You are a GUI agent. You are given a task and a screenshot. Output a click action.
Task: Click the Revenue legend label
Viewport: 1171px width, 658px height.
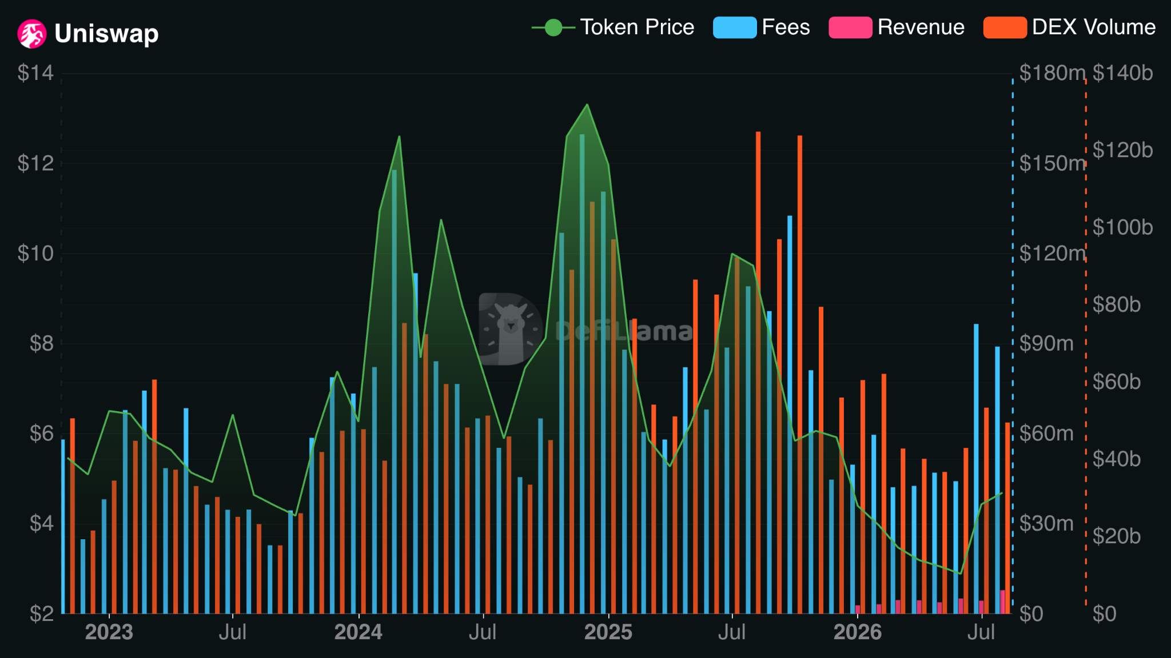(921, 27)
